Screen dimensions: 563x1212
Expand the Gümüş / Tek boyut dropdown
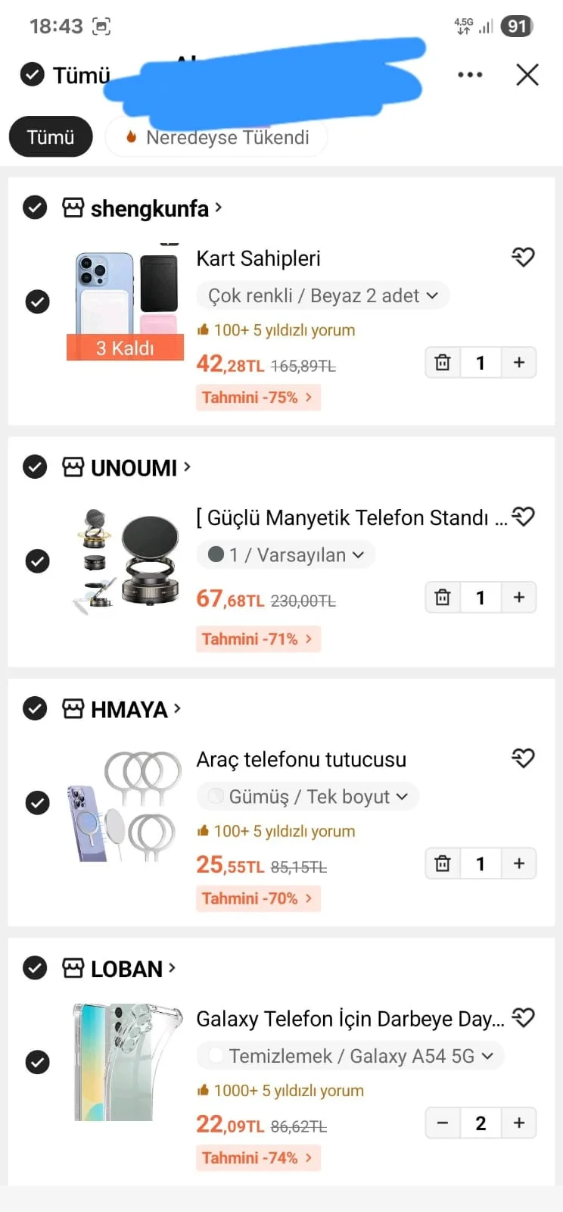pos(308,797)
